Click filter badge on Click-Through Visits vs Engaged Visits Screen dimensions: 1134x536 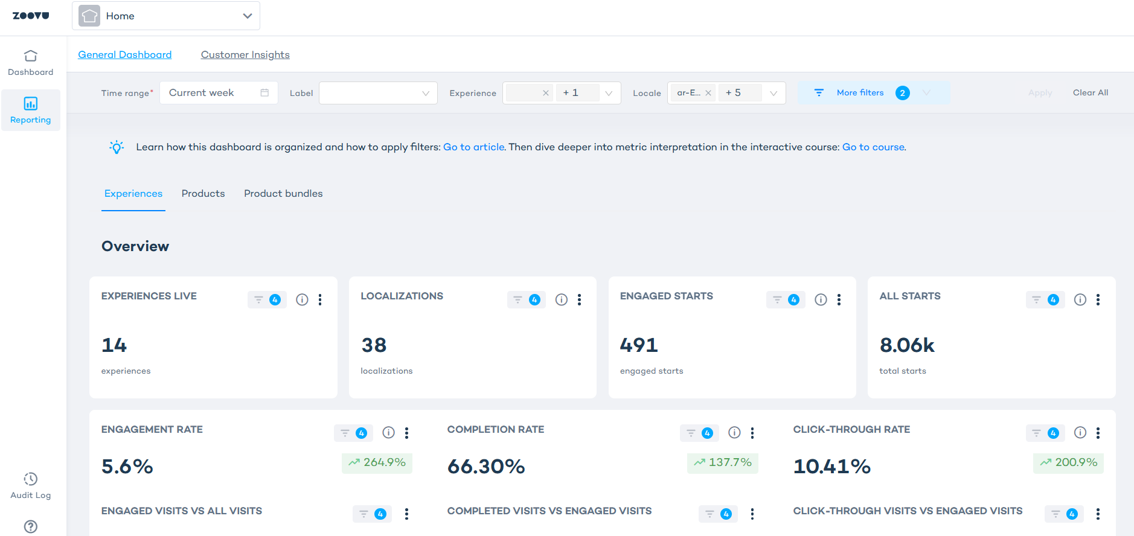coord(1064,514)
